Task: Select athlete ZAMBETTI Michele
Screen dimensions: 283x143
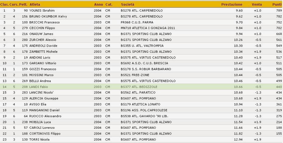Action: (x=43, y=52)
